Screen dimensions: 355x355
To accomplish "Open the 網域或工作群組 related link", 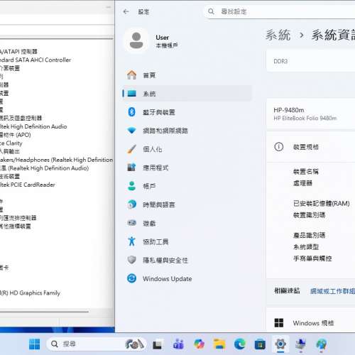I will 332,291.
